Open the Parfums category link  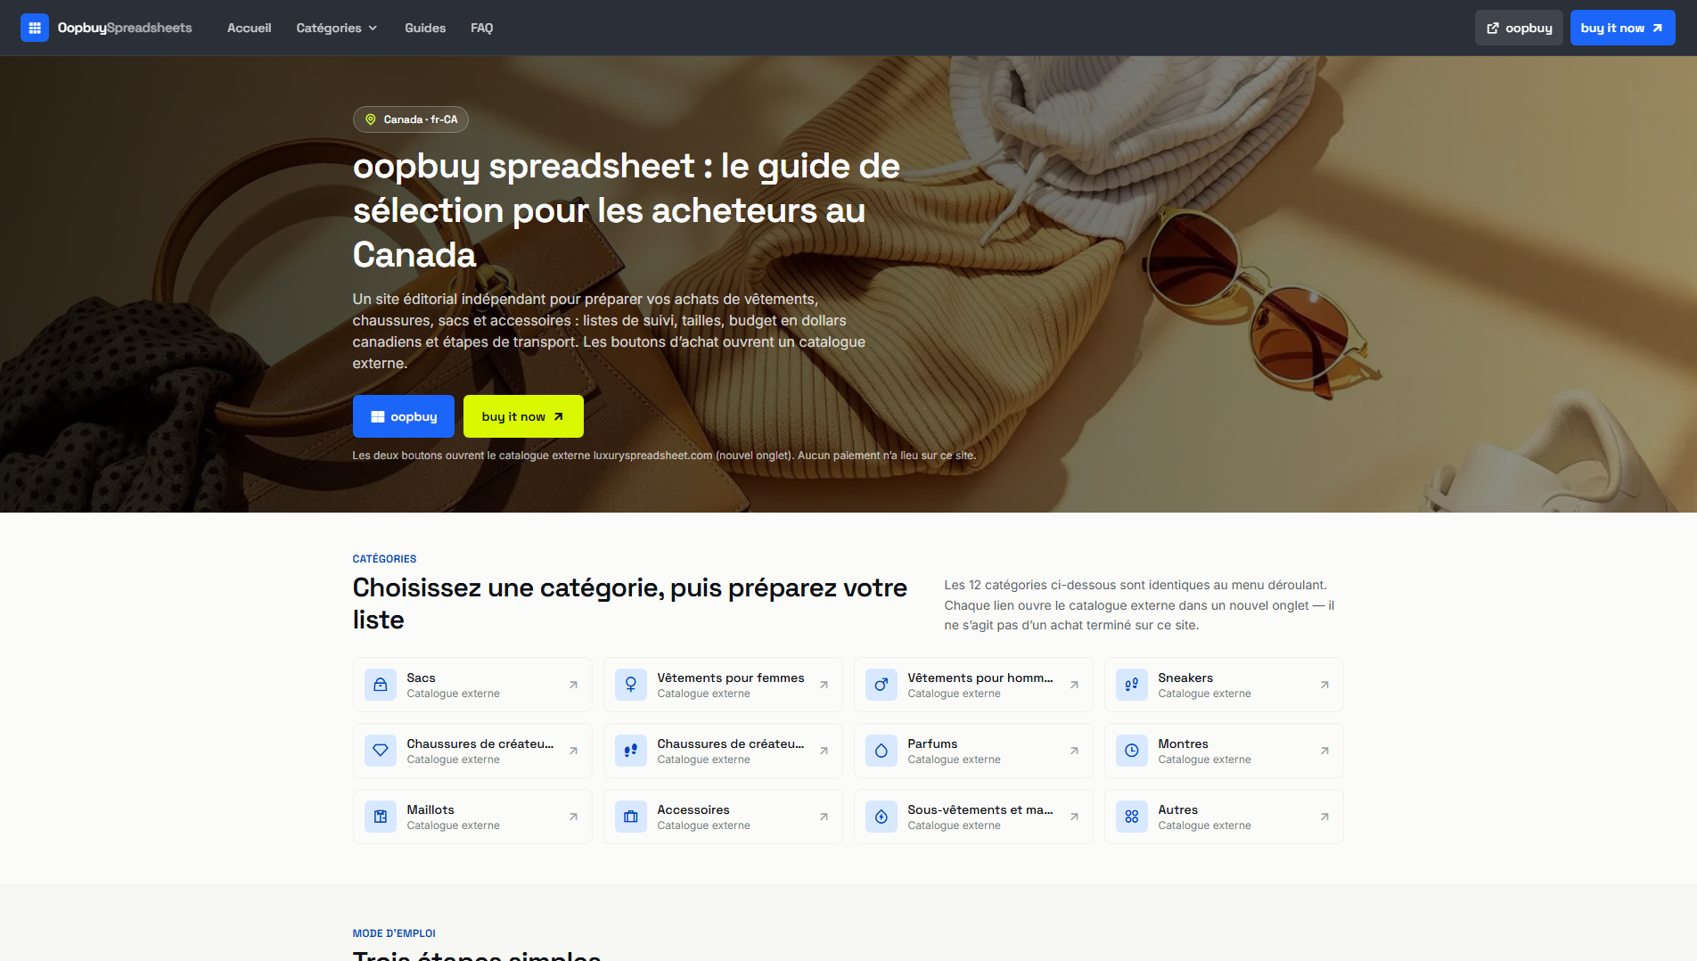pyautogui.click(x=973, y=751)
